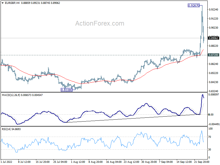
Task: Click the ActionForex.com watermark
Action: click(x=100, y=24)
